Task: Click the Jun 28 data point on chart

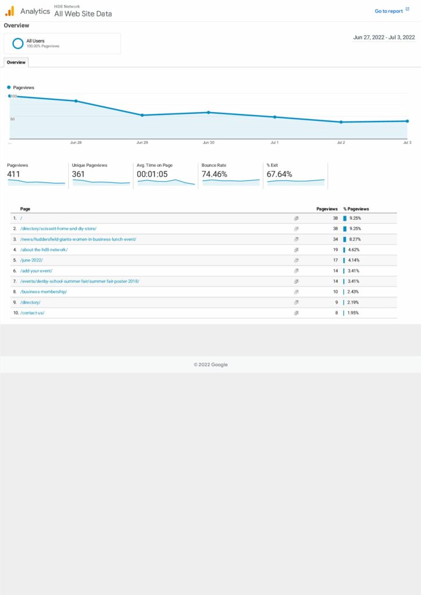Action: click(x=76, y=101)
